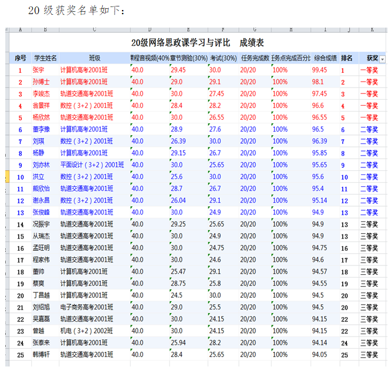The height and width of the screenshot is (370, 391).
Task: Select column C header
Action: [x=94, y=29]
